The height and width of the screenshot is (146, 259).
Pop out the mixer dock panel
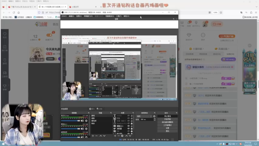88,113
